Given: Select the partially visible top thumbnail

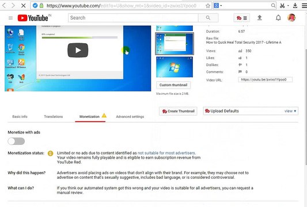Looking at the screenshot, I should coord(175,28).
